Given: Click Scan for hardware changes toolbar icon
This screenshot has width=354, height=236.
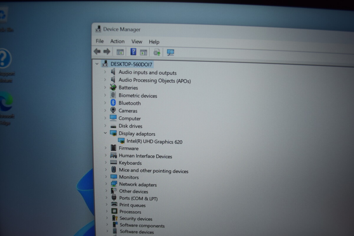Looking at the screenshot, I should pyautogui.click(x=171, y=53).
